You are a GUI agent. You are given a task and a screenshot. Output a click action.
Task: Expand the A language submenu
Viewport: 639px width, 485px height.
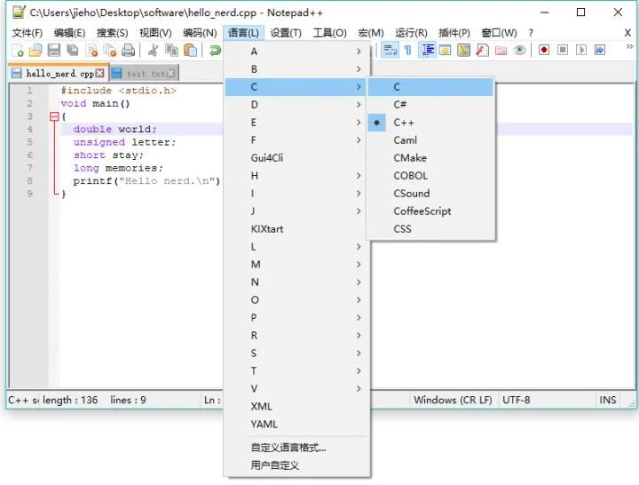(296, 52)
